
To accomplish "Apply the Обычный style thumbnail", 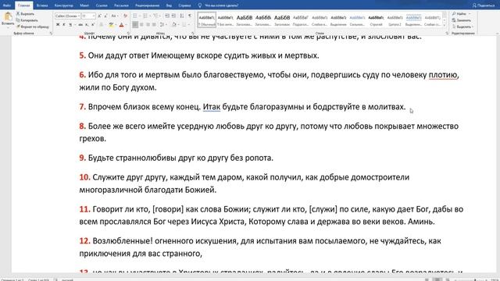I will click(206, 20).
